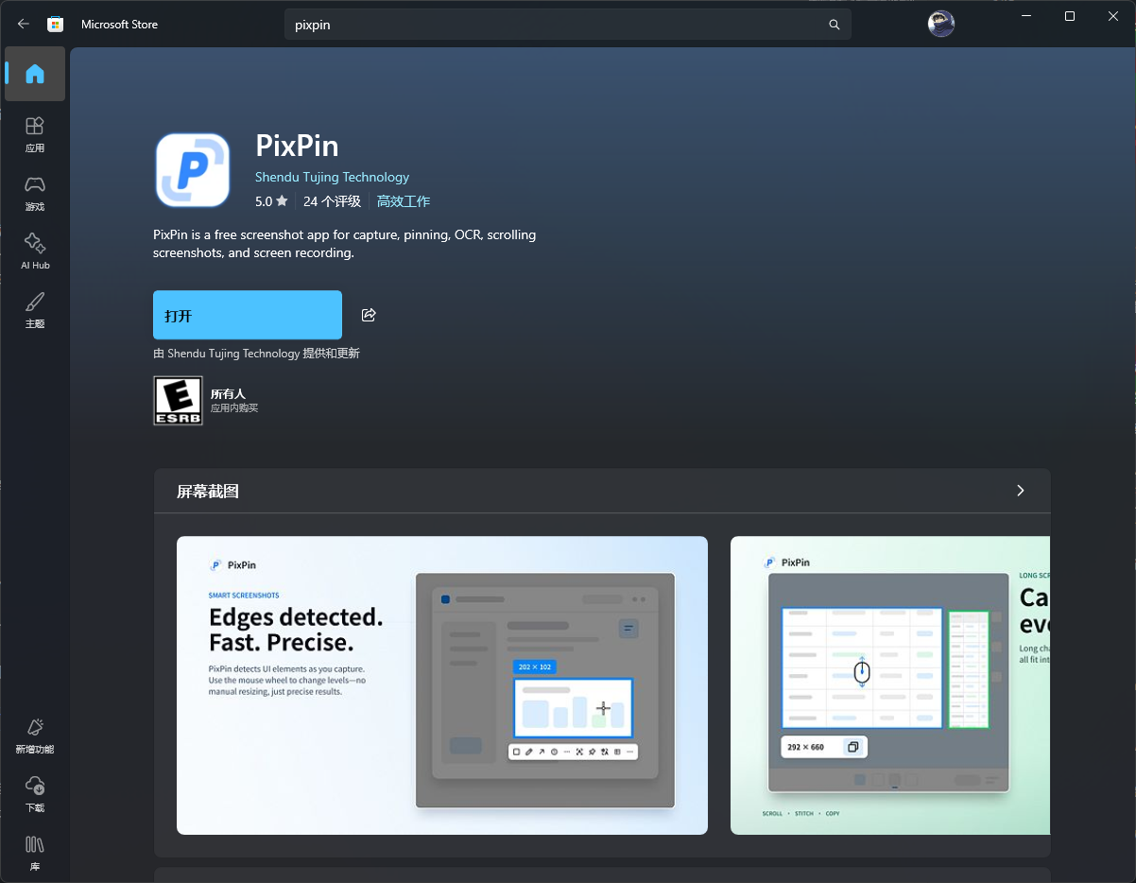Click the PixPin app title
This screenshot has width=1136, height=883.
pyautogui.click(x=297, y=146)
